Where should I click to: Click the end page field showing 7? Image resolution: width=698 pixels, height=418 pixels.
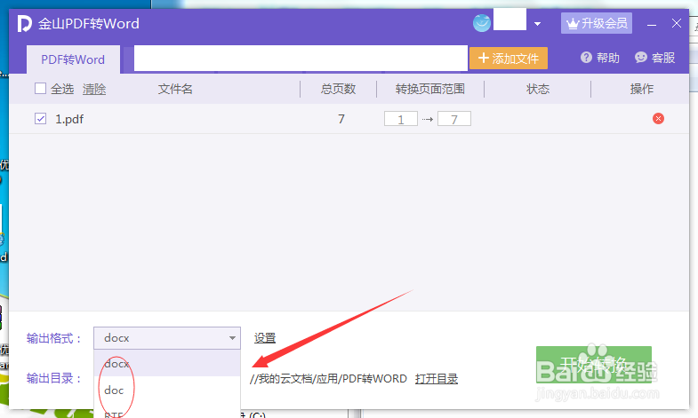click(x=454, y=119)
